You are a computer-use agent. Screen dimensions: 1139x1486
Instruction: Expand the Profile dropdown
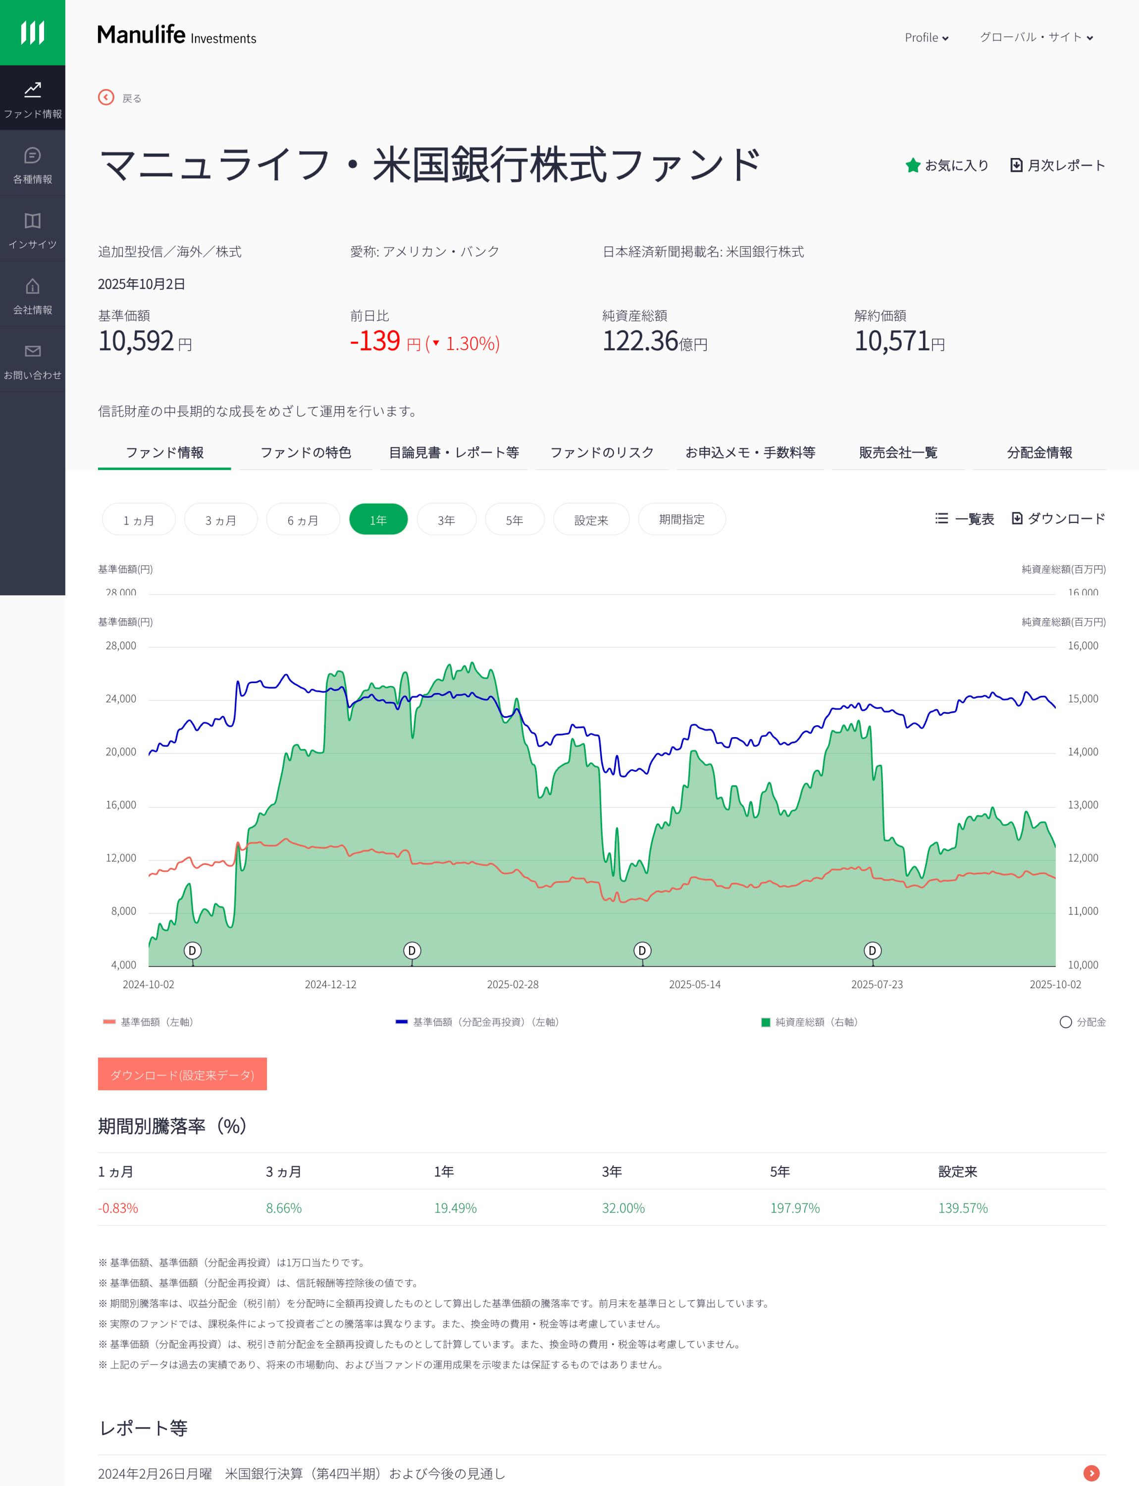926,38
